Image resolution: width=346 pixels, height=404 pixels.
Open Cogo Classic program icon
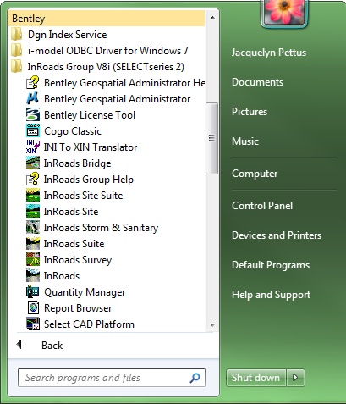click(33, 131)
